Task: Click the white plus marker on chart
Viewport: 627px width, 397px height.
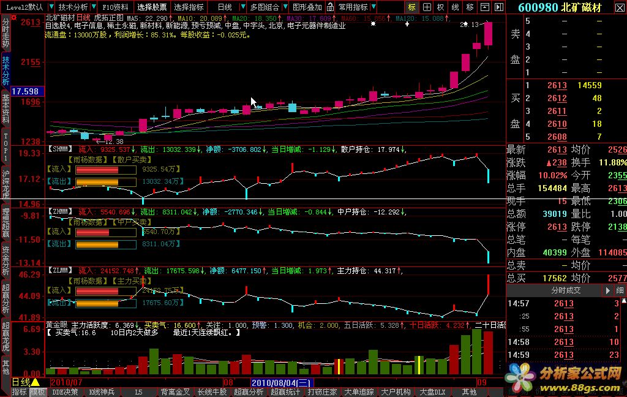Action: pos(407,24)
